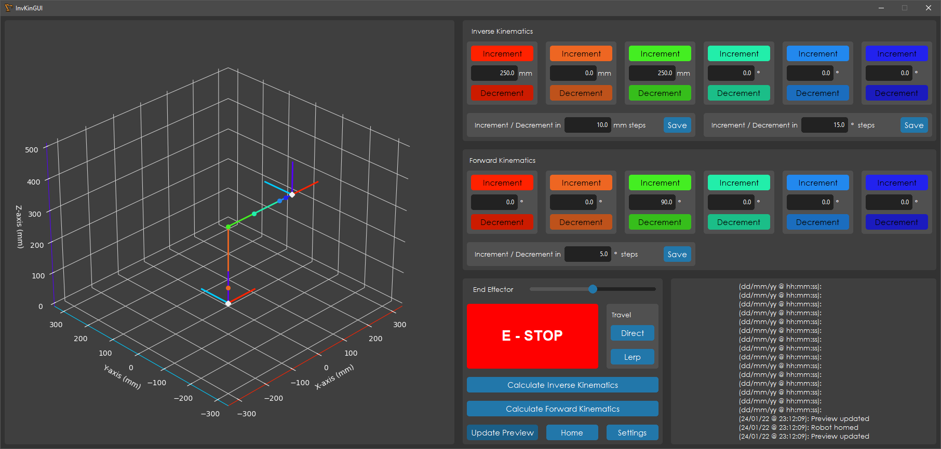Click the light blue Decrement button in Forward Kinematics

click(x=817, y=222)
